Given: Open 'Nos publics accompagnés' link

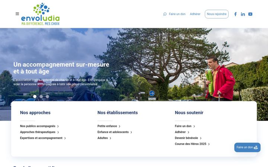Looking at the screenshot, I should point(39,126).
